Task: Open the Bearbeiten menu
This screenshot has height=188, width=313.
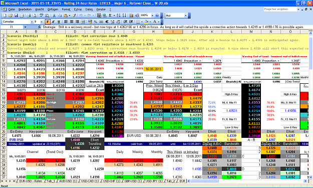Action: tap(25, 9)
